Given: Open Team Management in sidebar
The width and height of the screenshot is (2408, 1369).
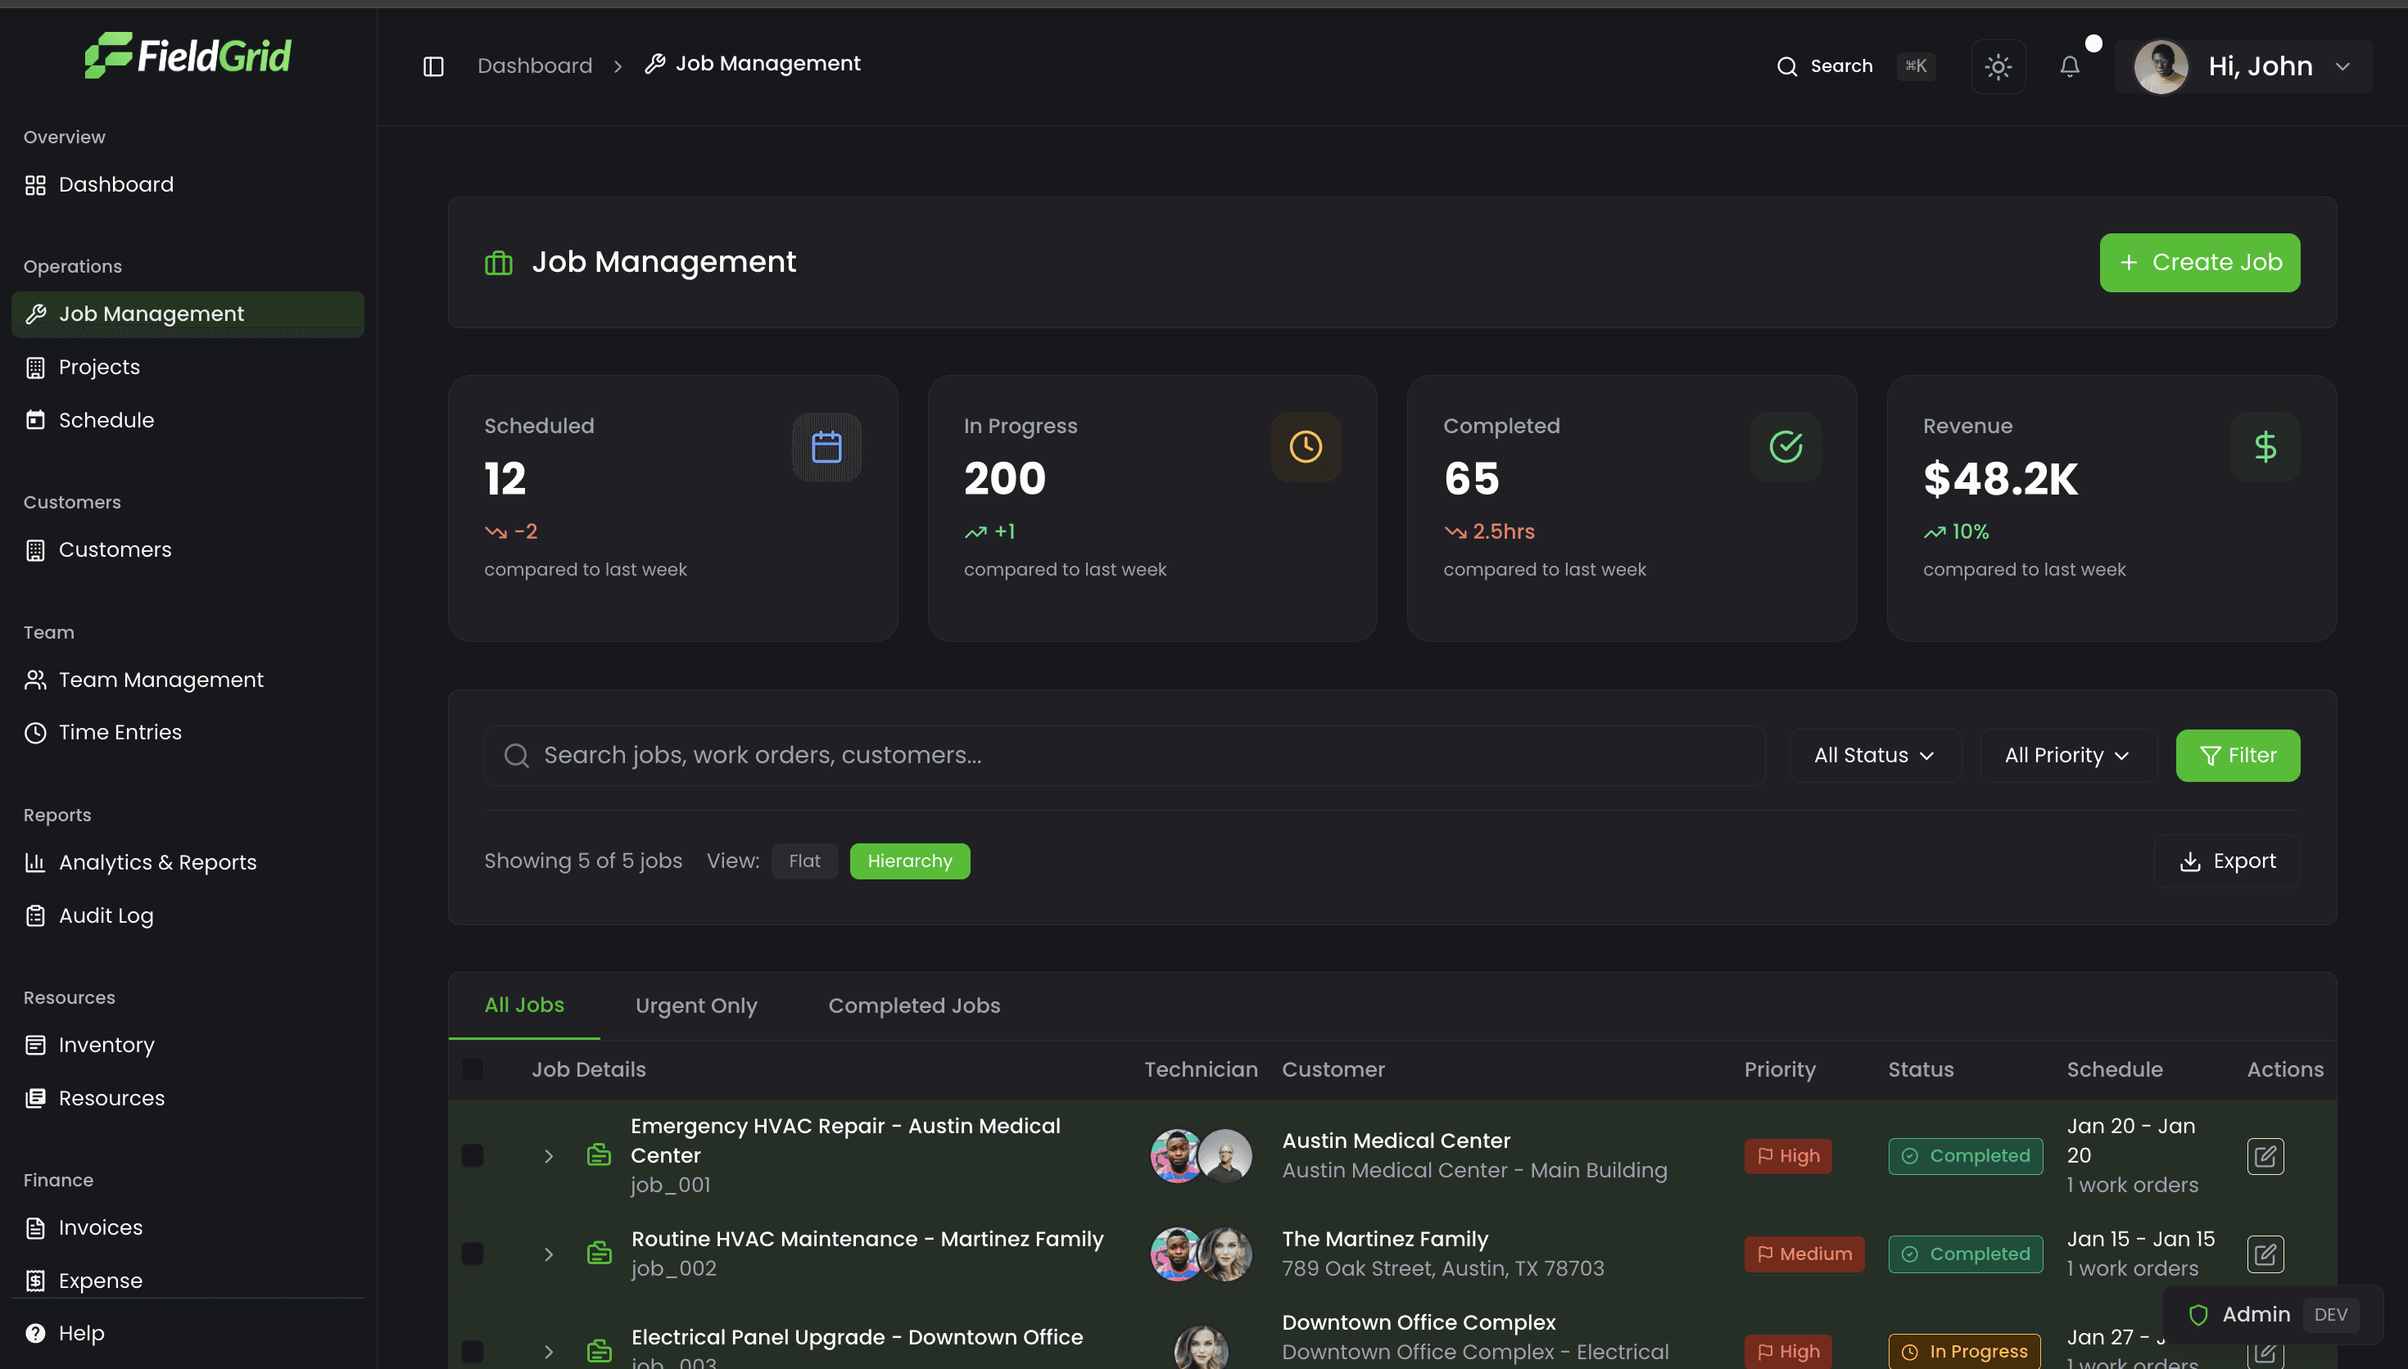Looking at the screenshot, I should coord(187,680).
